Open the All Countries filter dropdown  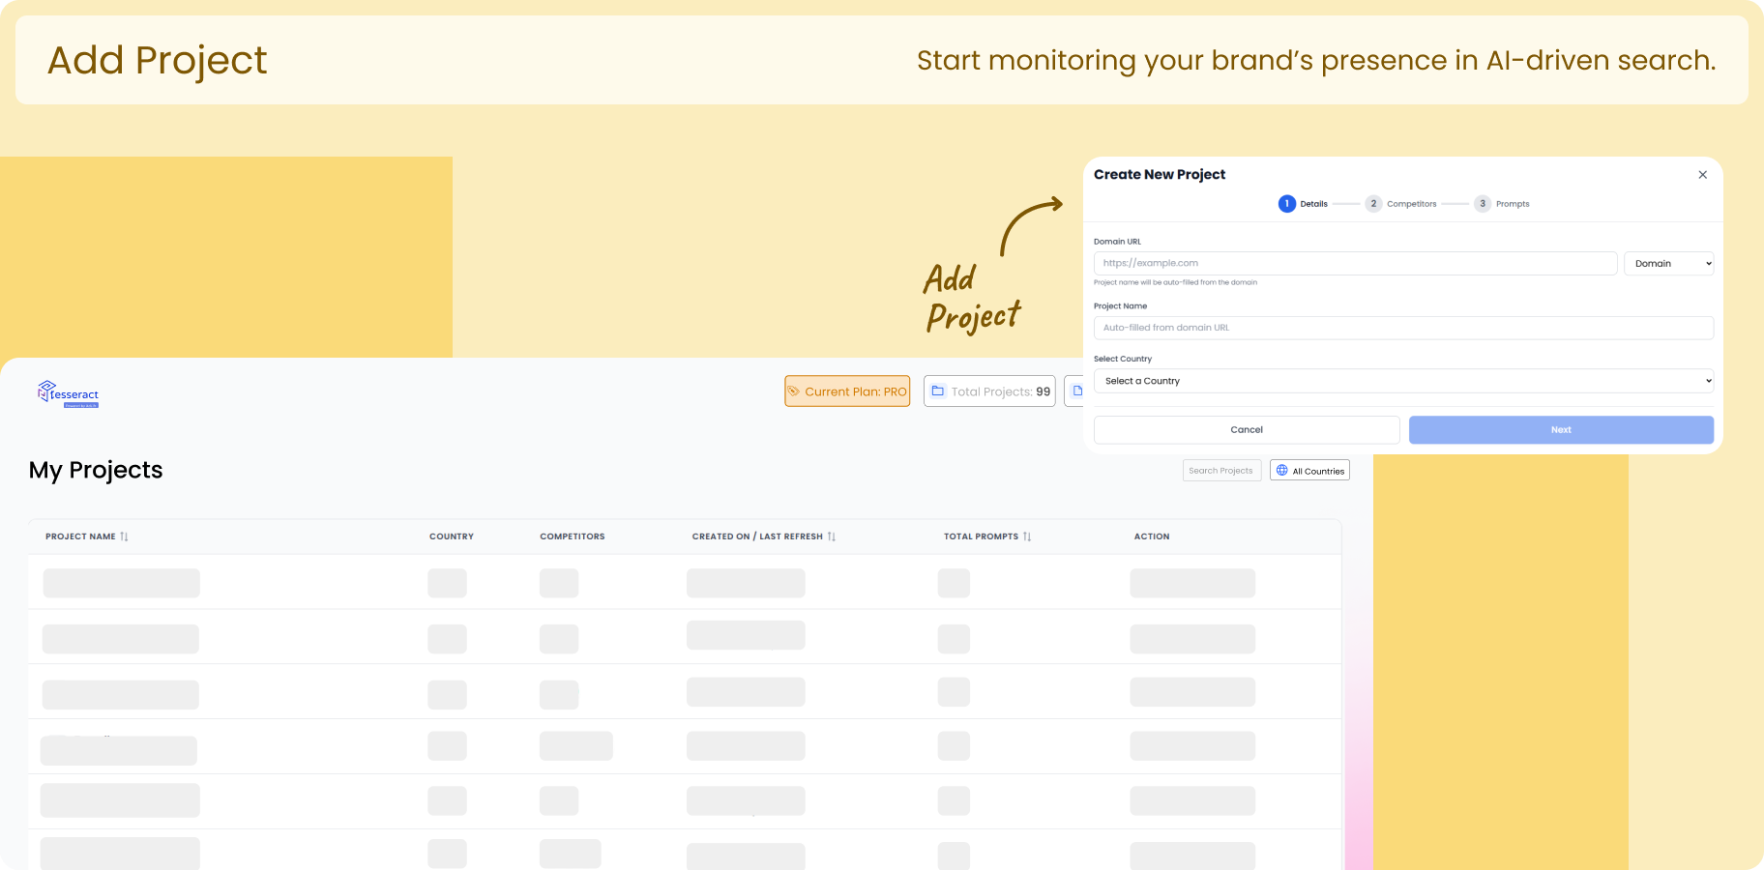point(1309,470)
